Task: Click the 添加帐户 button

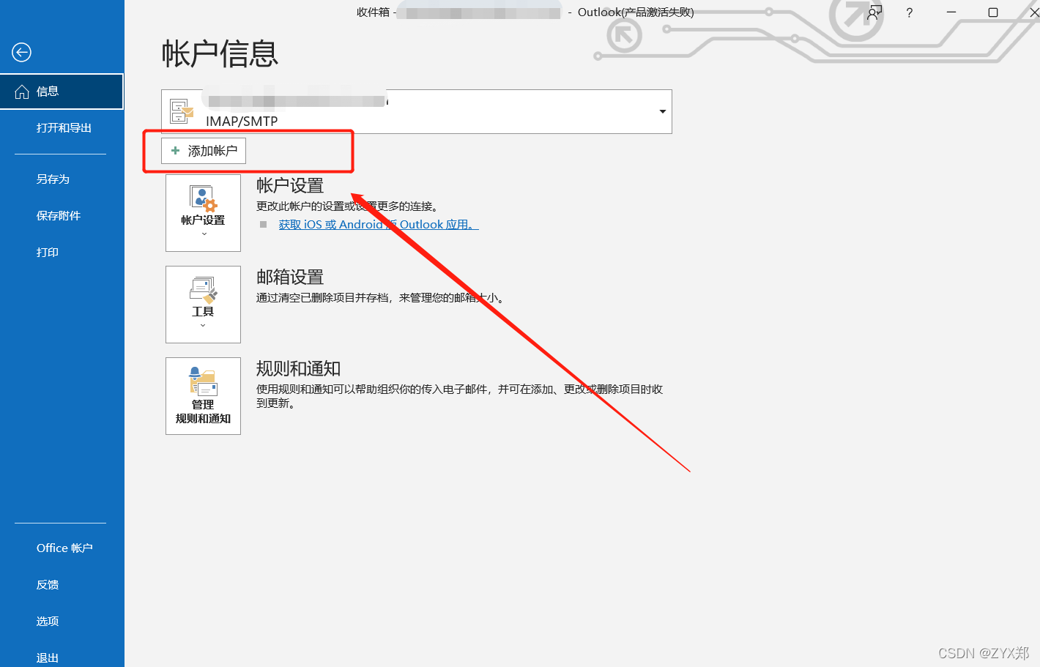Action: (204, 151)
